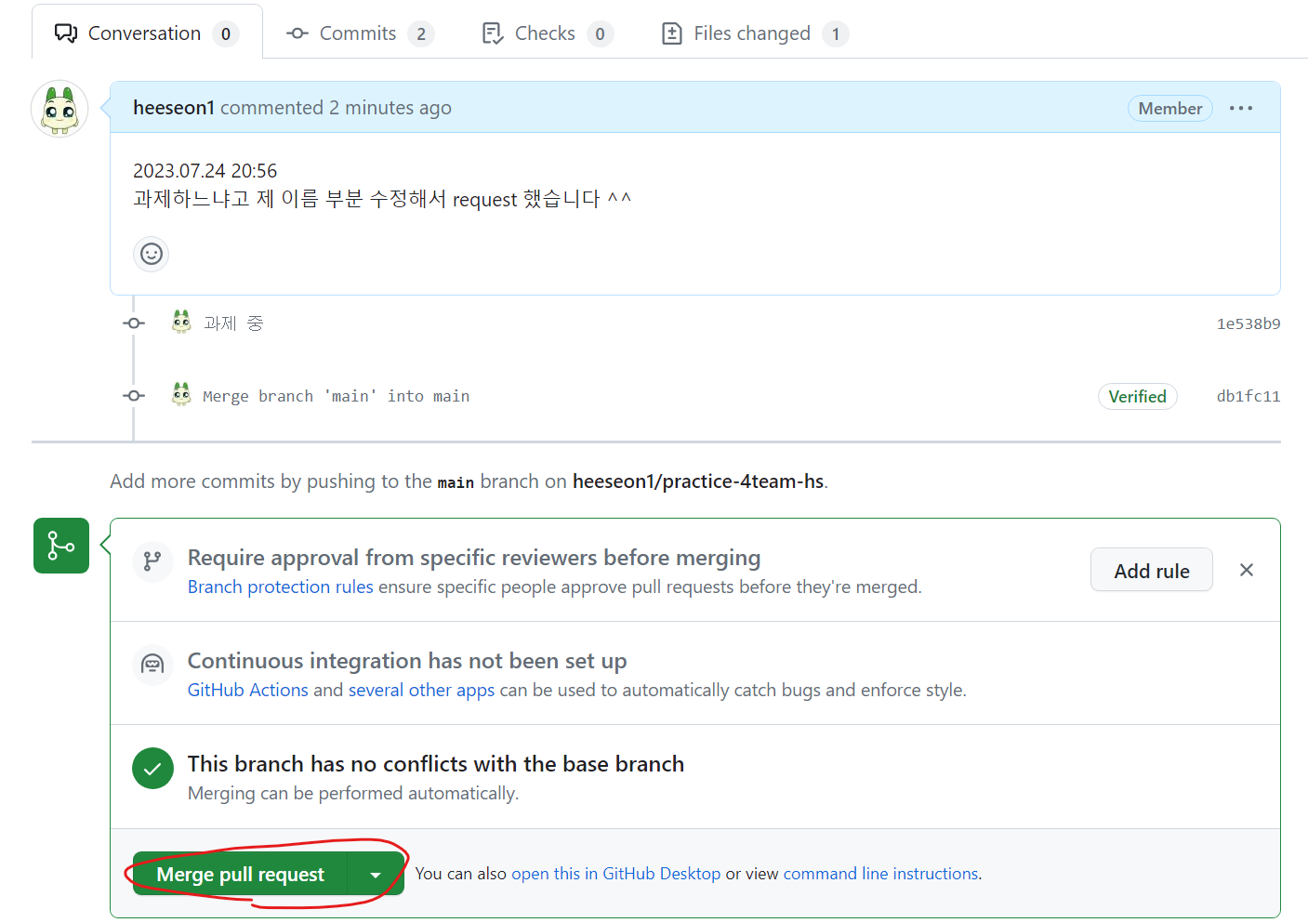
Task: Switch to the Commits tab
Action: tap(359, 33)
